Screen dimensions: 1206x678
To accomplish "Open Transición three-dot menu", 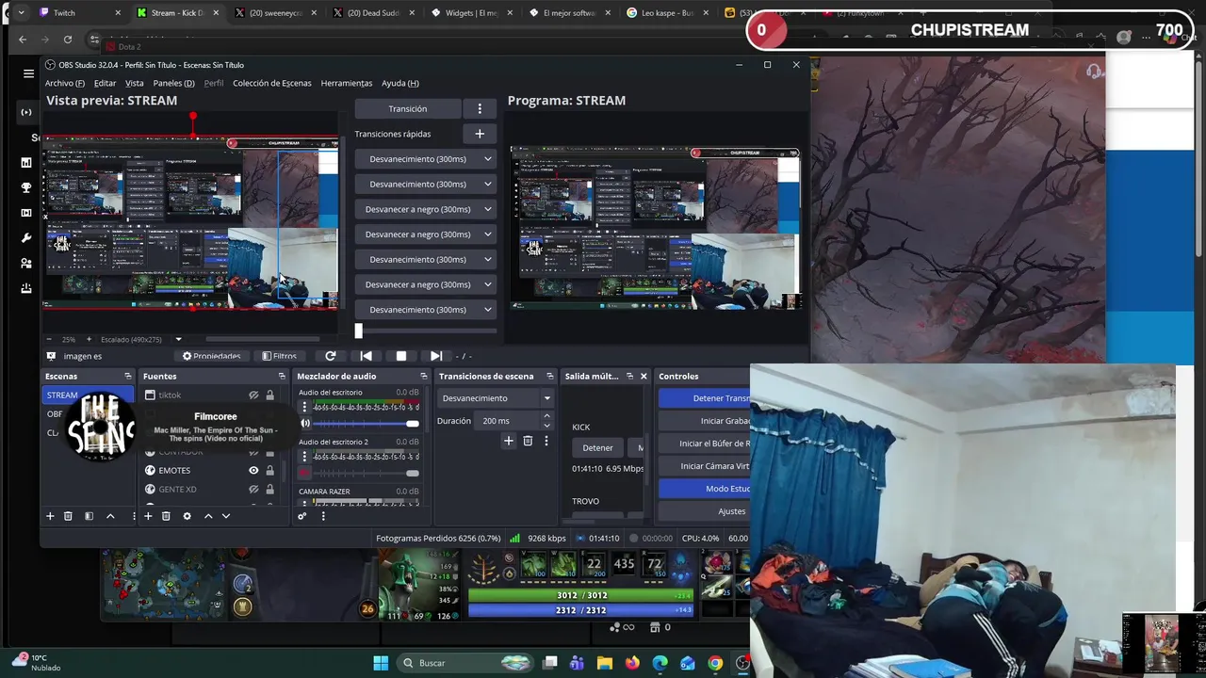I will 480,108.
